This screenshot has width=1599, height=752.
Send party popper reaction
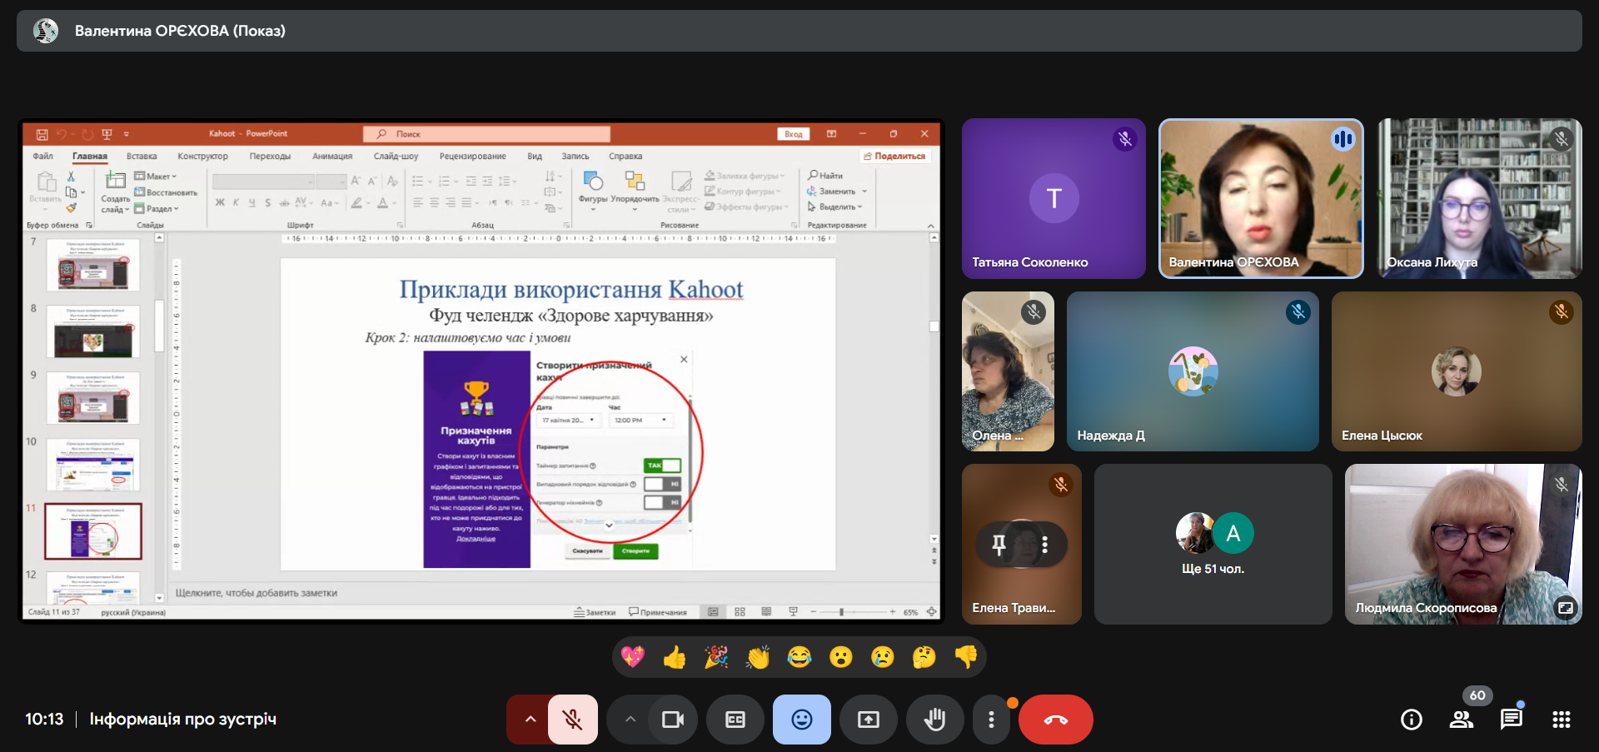pos(716,657)
